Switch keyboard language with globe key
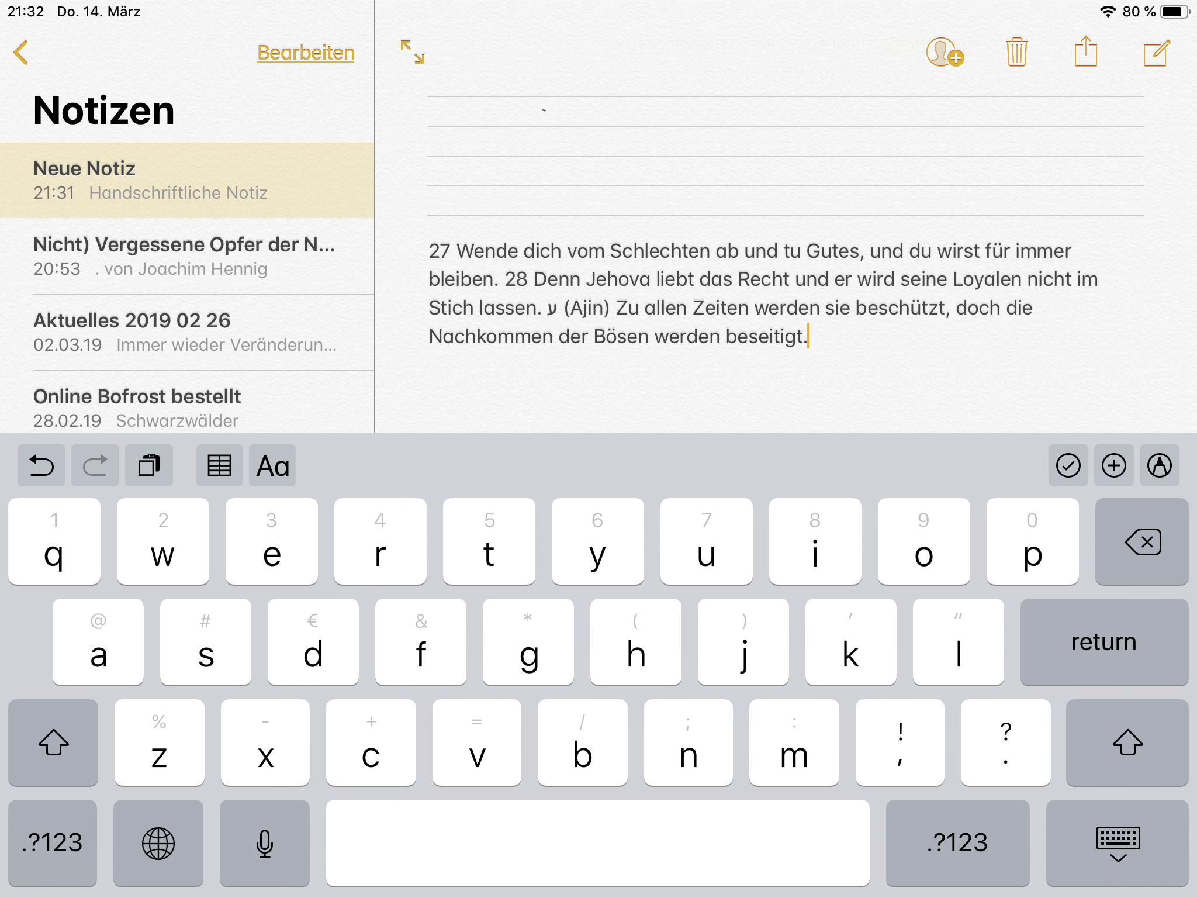Viewport: 1197px width, 898px height. pos(158,843)
